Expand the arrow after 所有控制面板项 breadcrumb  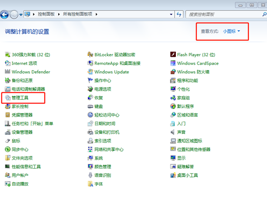tap(97, 15)
